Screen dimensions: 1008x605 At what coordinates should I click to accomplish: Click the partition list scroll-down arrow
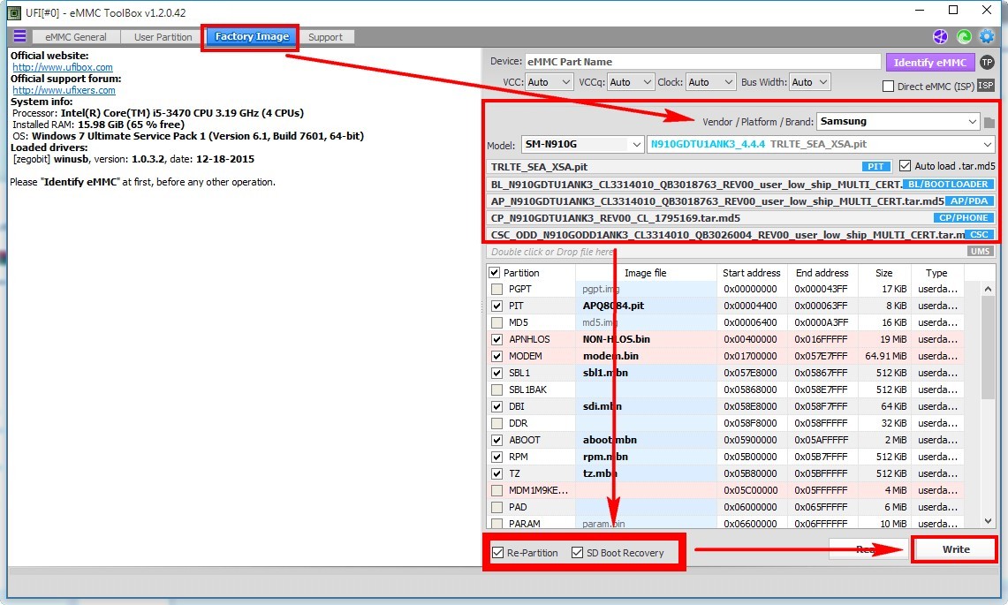[x=988, y=521]
